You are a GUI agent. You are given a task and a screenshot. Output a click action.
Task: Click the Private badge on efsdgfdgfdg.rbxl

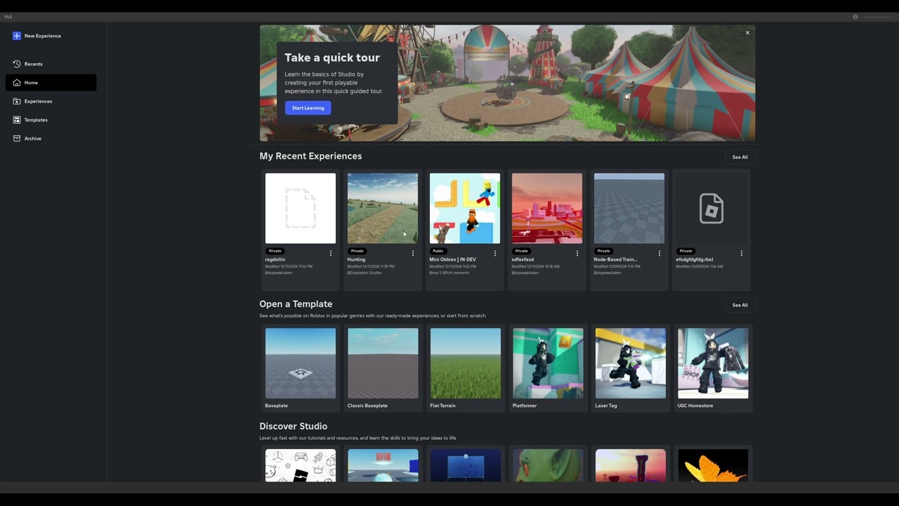pos(685,251)
